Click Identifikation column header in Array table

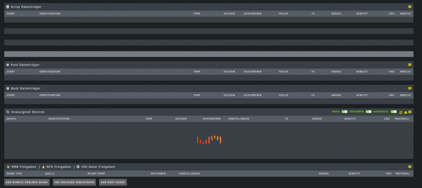pos(50,14)
